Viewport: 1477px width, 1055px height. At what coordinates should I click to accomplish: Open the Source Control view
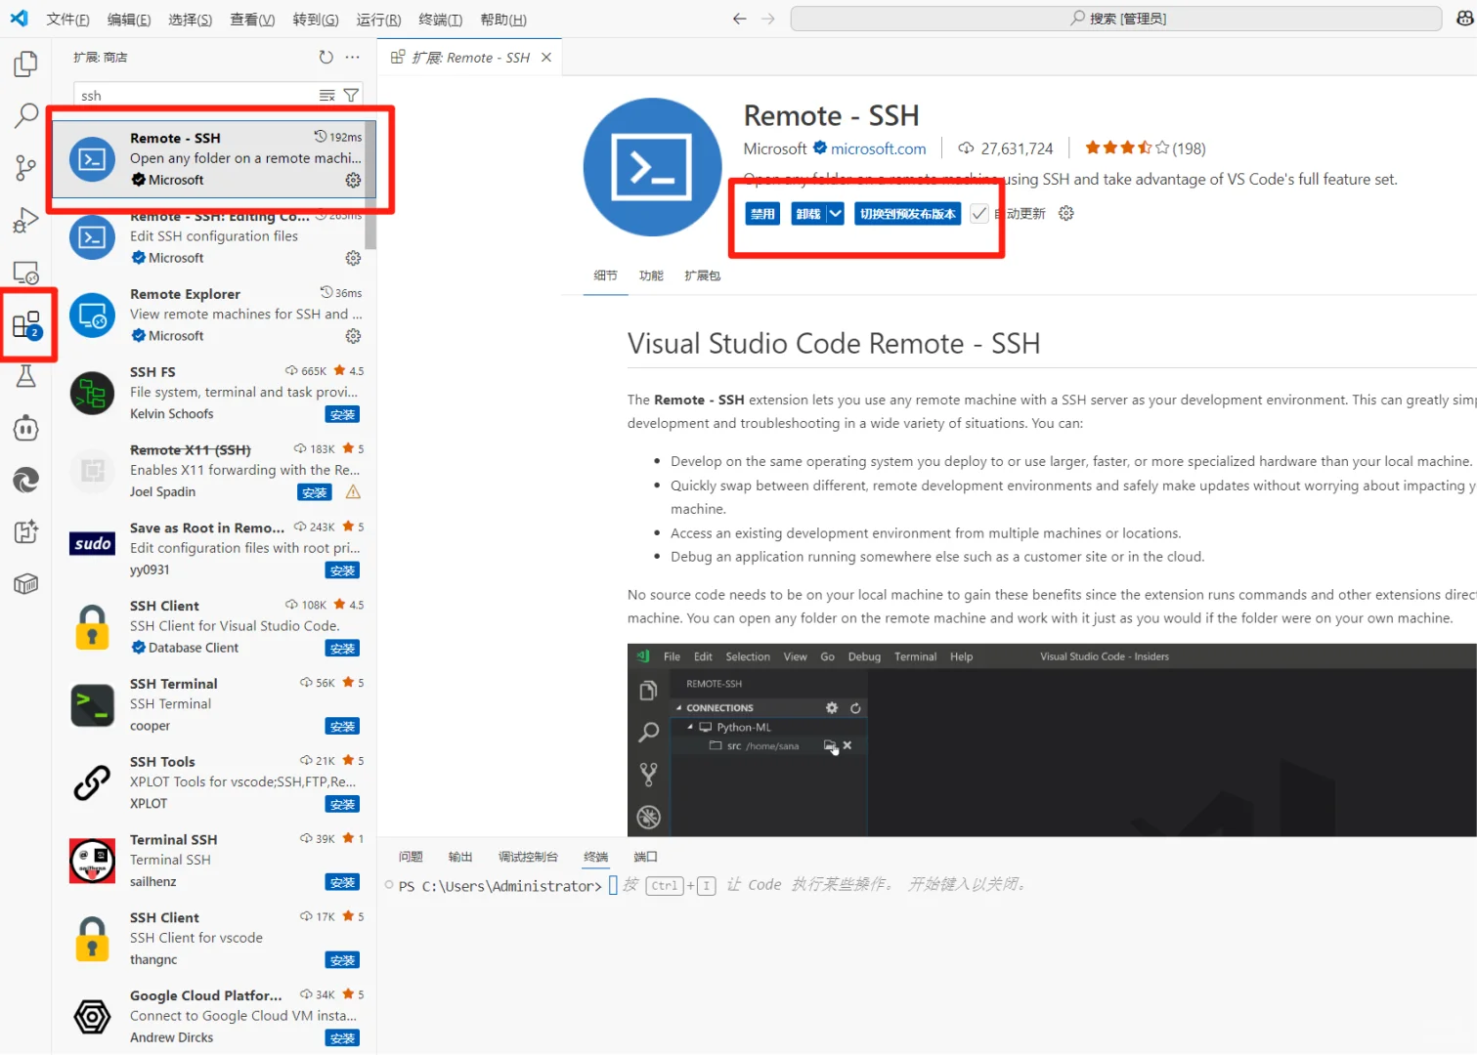pyautogui.click(x=25, y=167)
